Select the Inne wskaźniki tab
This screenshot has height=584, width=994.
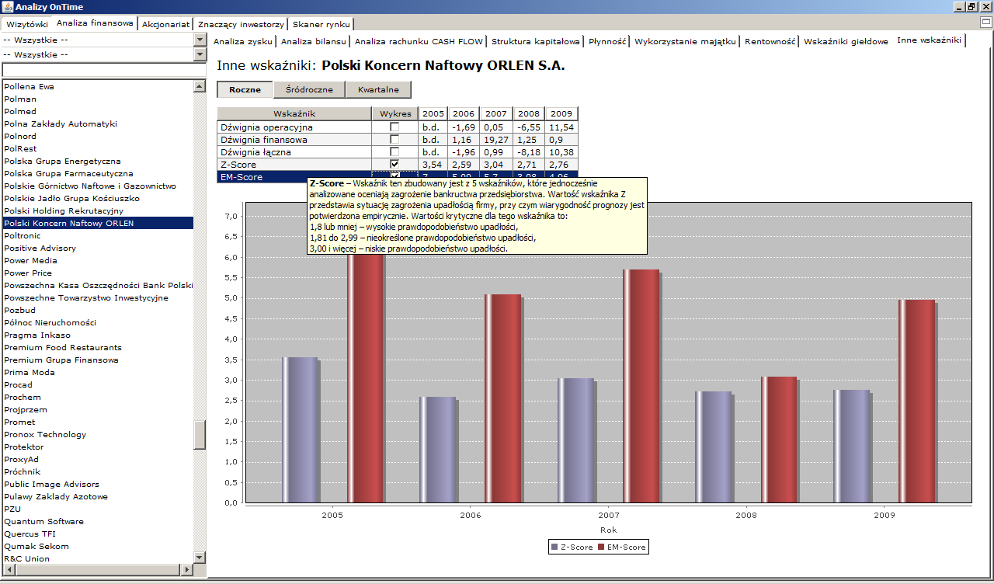point(929,40)
